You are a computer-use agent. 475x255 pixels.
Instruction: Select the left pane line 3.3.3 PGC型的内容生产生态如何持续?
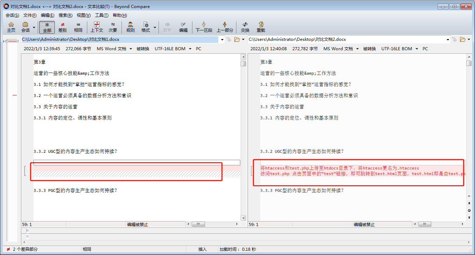(75, 190)
